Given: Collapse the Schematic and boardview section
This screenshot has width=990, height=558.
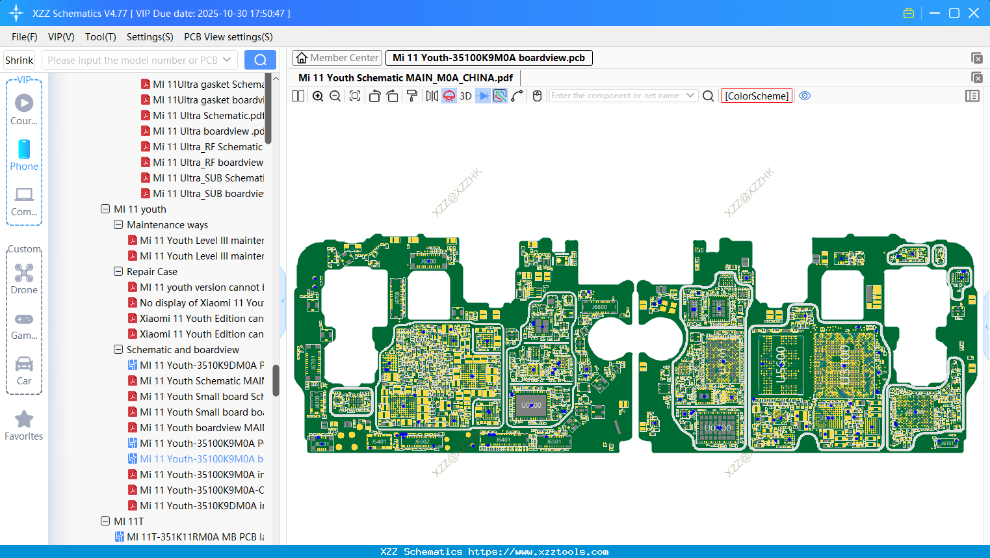Looking at the screenshot, I should pyautogui.click(x=118, y=349).
